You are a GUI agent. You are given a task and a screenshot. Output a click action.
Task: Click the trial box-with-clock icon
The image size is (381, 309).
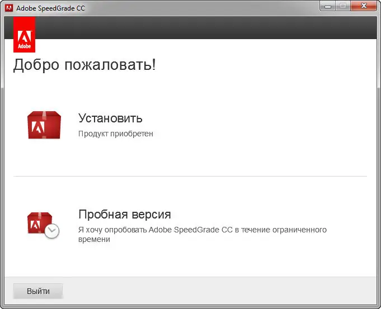(x=43, y=225)
